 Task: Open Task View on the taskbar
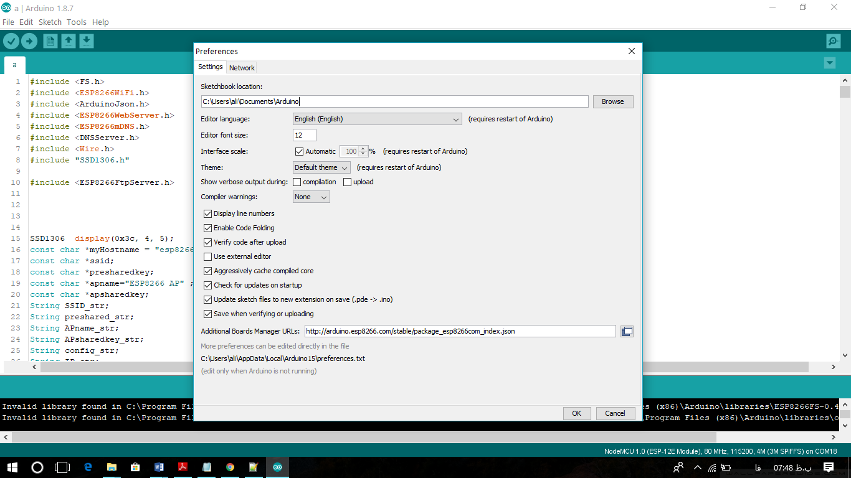pos(62,467)
